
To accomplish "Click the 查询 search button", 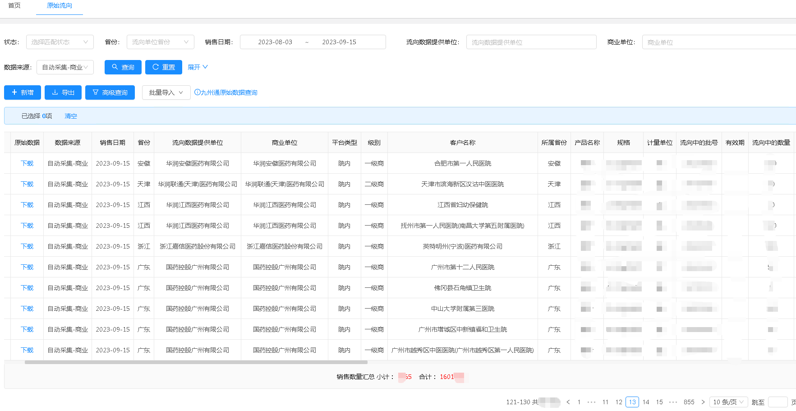I will (x=123, y=67).
